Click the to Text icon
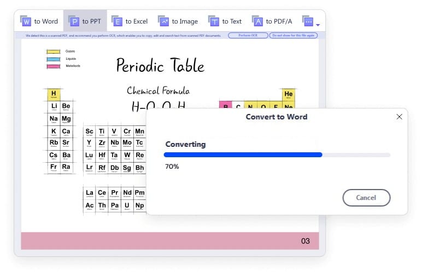 [x=214, y=21]
